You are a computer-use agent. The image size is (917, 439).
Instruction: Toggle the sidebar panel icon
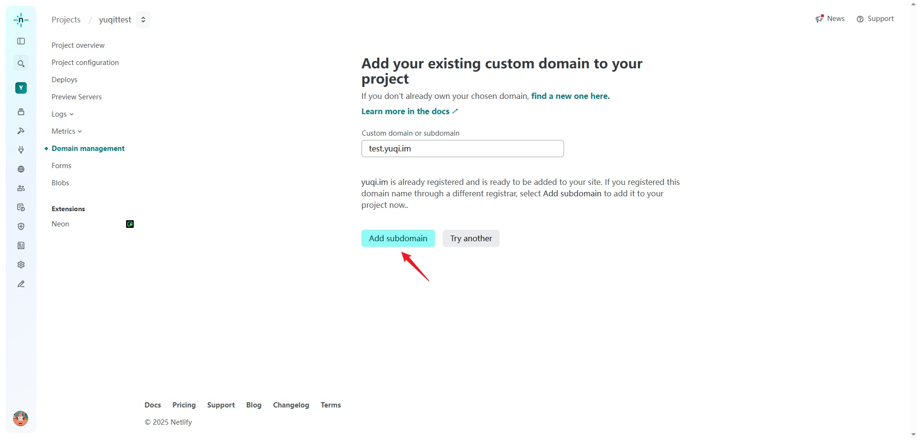(21, 41)
